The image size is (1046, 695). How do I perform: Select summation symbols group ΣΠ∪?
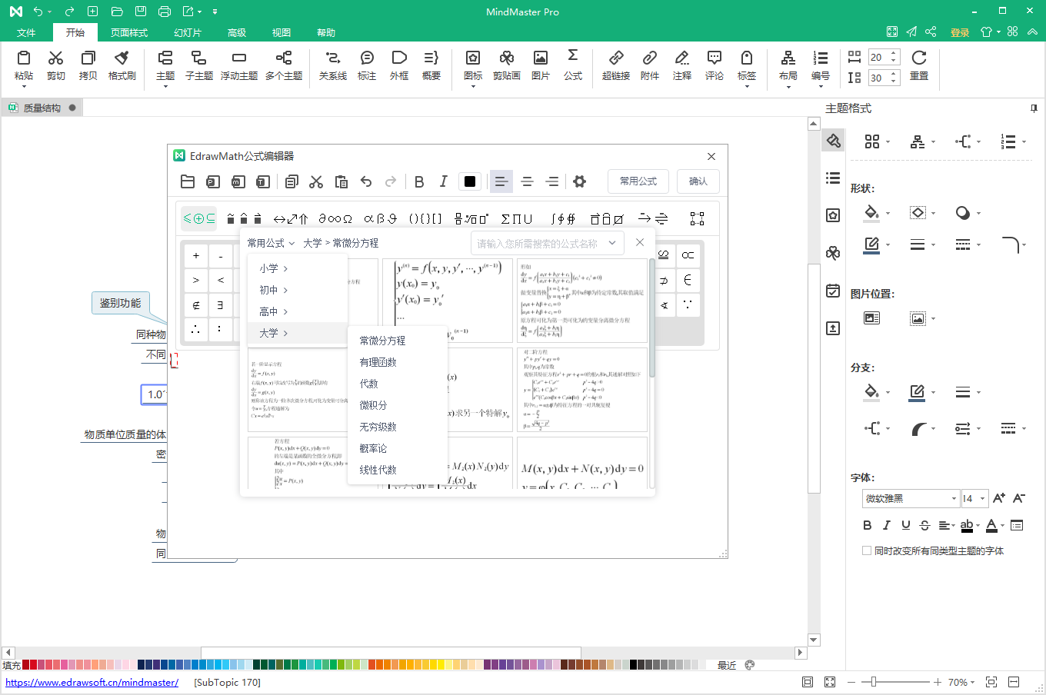(517, 218)
